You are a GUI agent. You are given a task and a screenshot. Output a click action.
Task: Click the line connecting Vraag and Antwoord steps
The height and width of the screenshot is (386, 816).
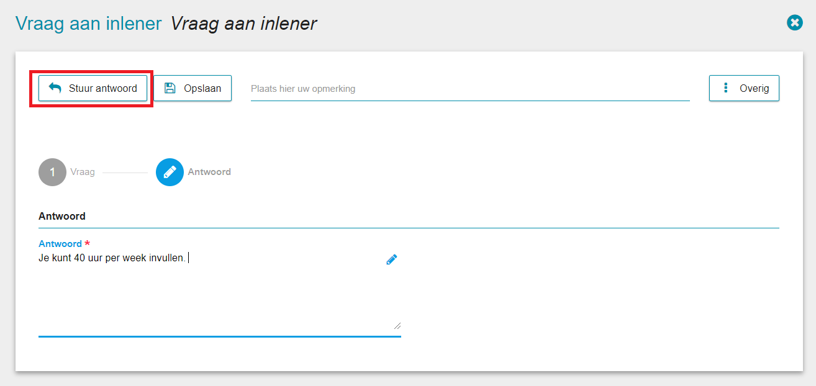click(125, 173)
